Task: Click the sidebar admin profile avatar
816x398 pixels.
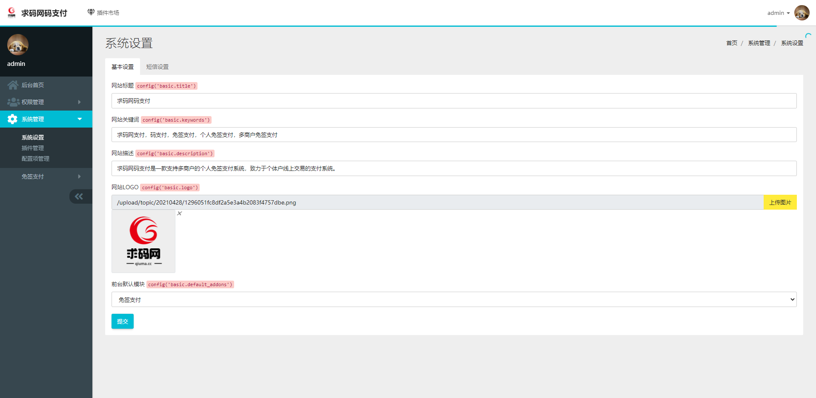Action: coord(18,45)
